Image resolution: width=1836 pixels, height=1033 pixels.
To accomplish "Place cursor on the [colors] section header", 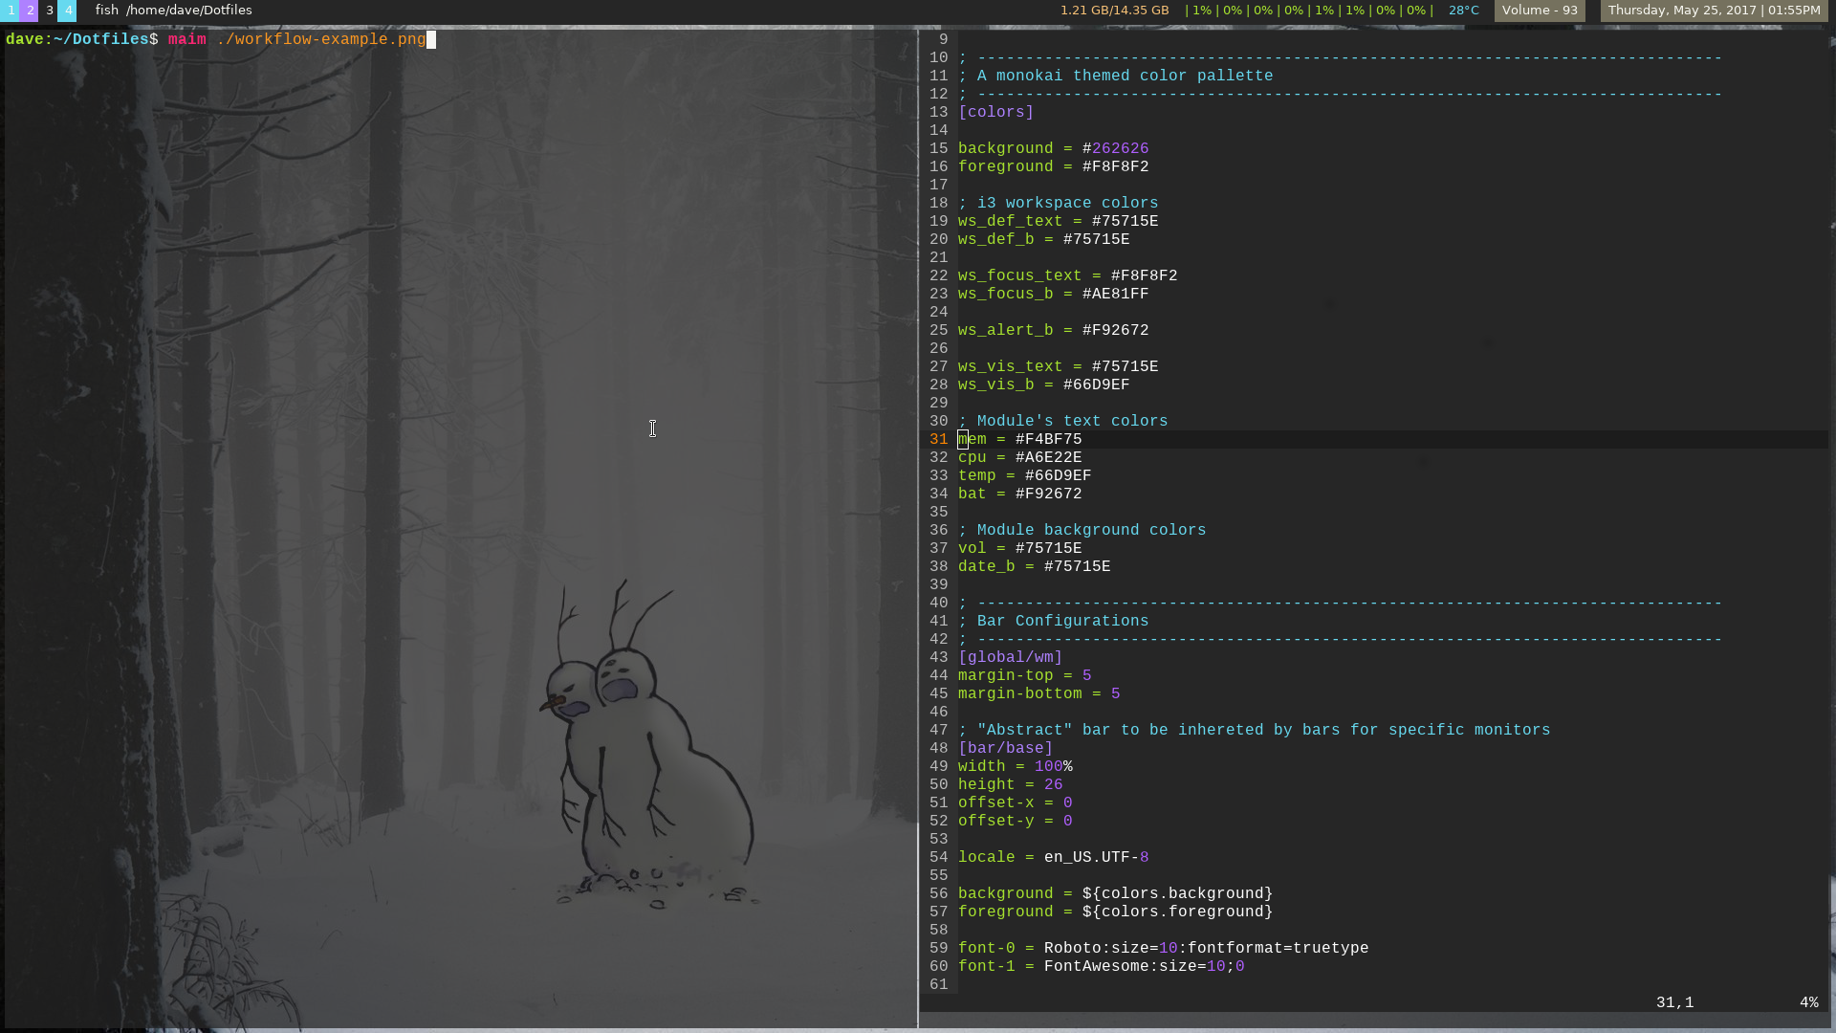I will coord(995,112).
